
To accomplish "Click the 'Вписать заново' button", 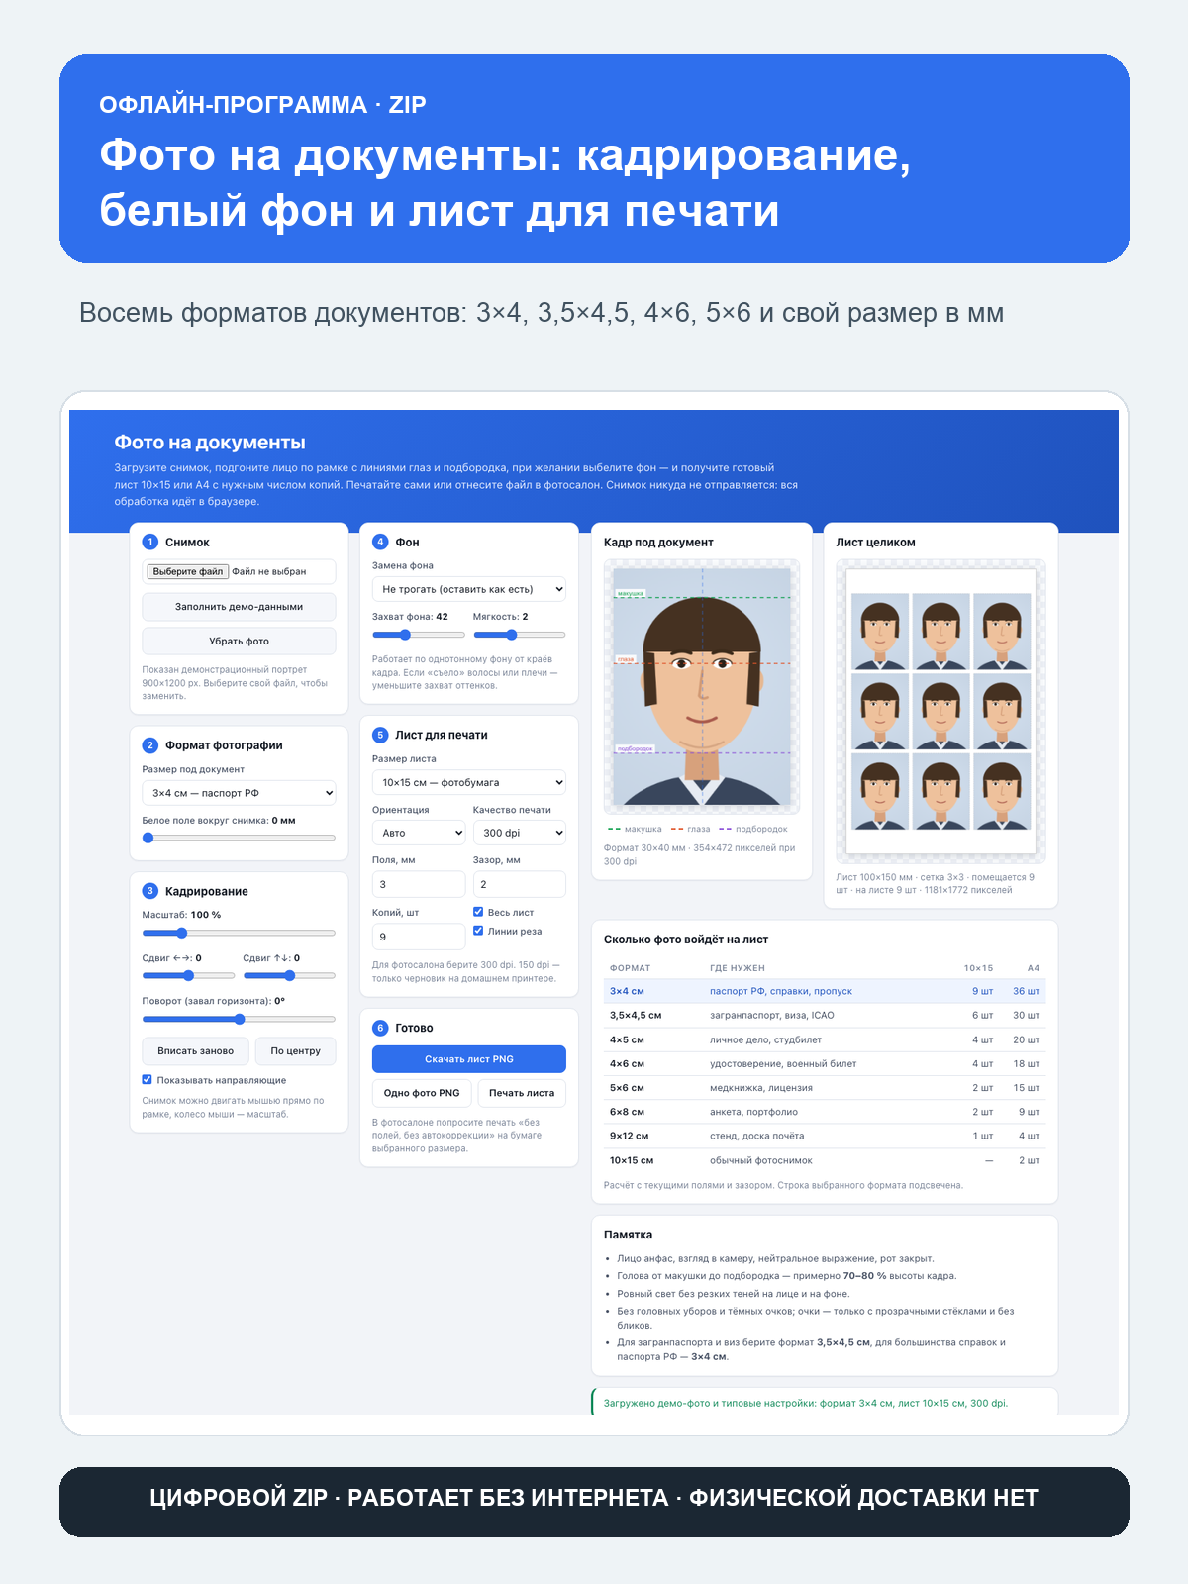I will point(195,1051).
